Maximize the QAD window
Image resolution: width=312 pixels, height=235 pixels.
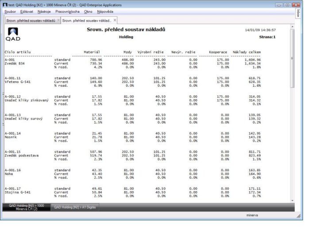pos(287,5)
